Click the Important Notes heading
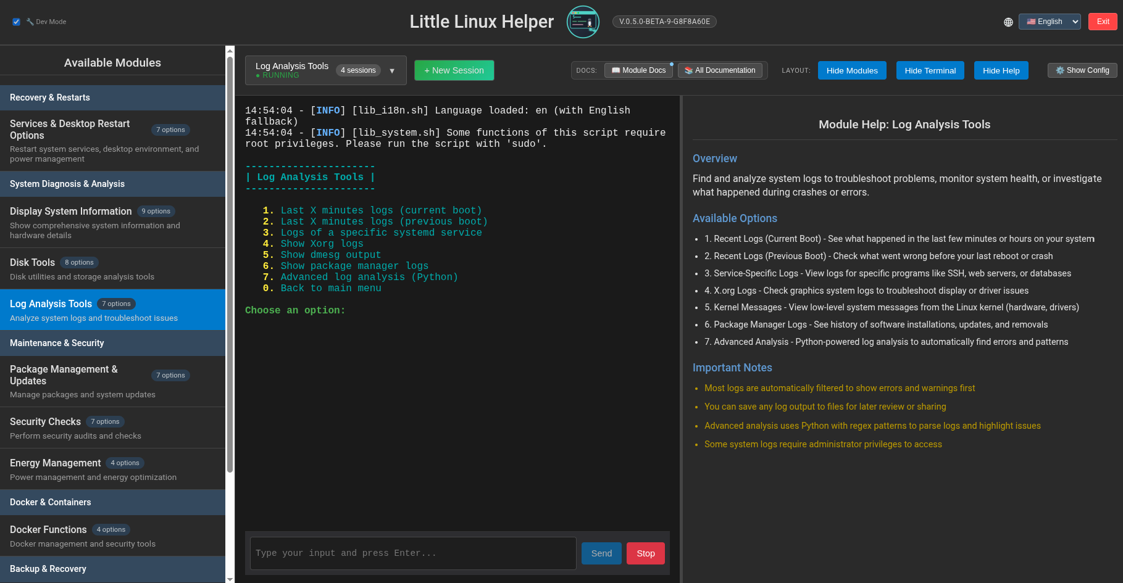 coord(732,368)
